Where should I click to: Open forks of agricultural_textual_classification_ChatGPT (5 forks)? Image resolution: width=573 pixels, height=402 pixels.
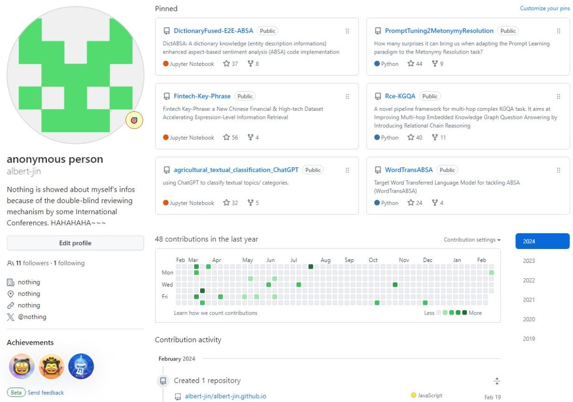(253, 203)
